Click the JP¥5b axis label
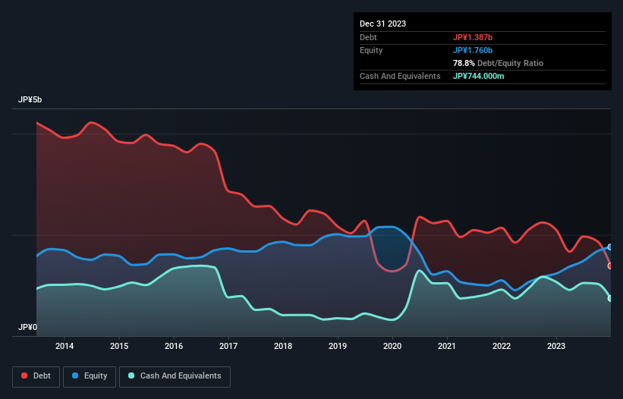623x399 pixels. pyautogui.click(x=30, y=99)
